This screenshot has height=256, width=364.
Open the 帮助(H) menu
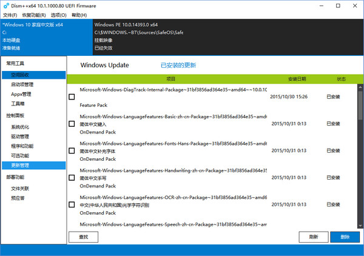pos(79,14)
